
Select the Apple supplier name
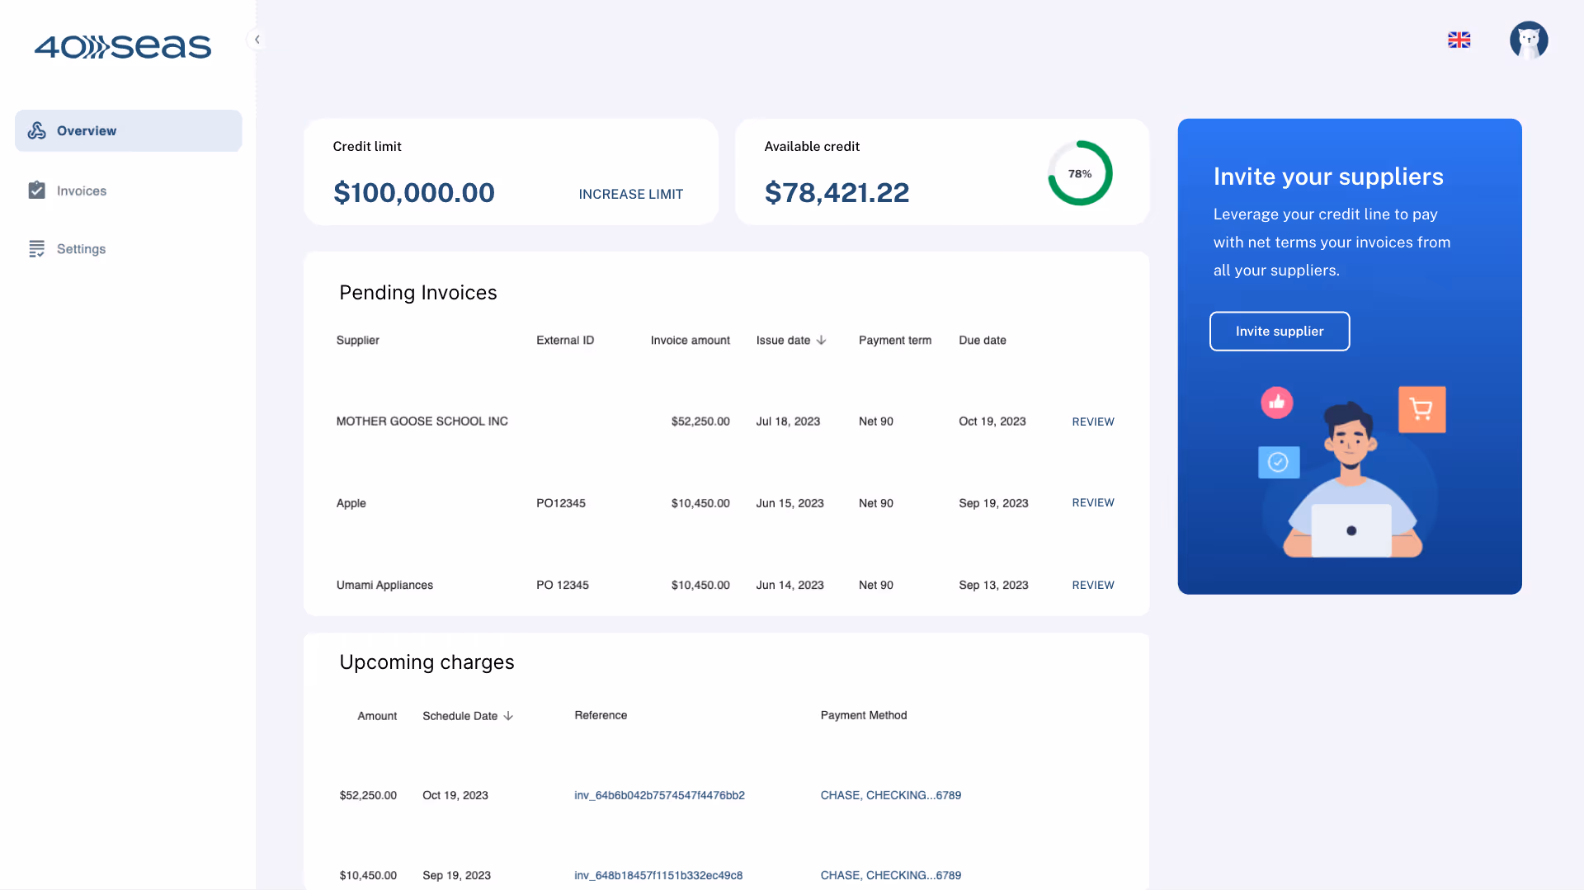[x=351, y=503]
